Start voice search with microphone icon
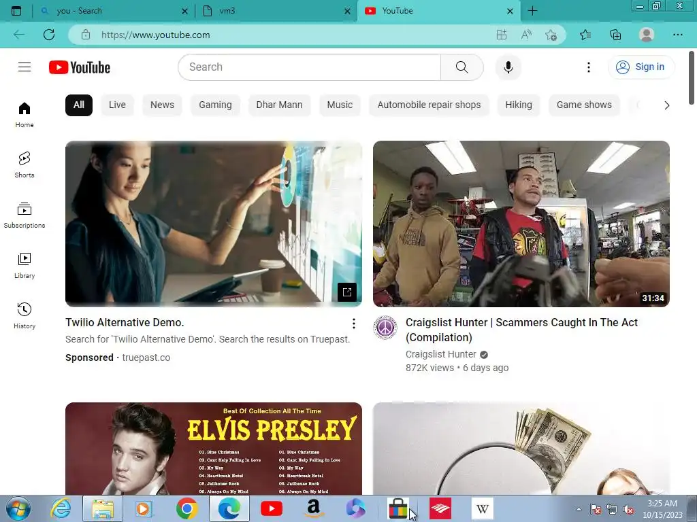Viewport: 697px width, 522px height. coord(508,67)
